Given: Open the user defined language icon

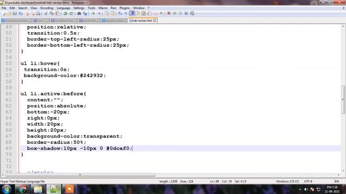Looking at the screenshot, I should pos(138,13).
